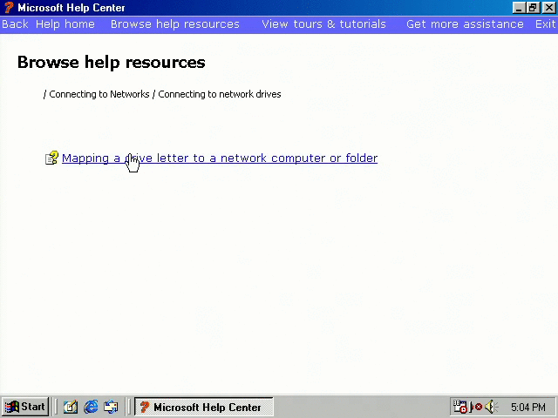The image size is (558, 418).
Task: Launch the notepad quick launch icon
Action: (x=71, y=407)
